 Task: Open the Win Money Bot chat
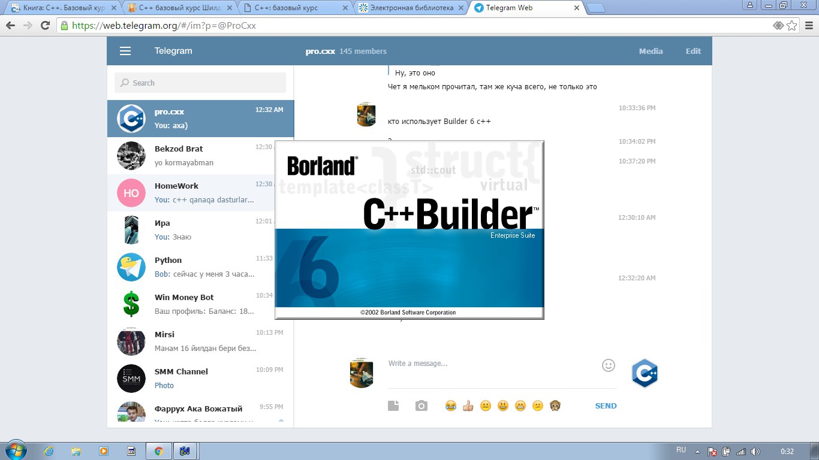201,304
